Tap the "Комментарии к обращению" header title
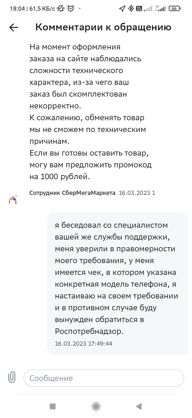192x418 pixels. [103, 27]
